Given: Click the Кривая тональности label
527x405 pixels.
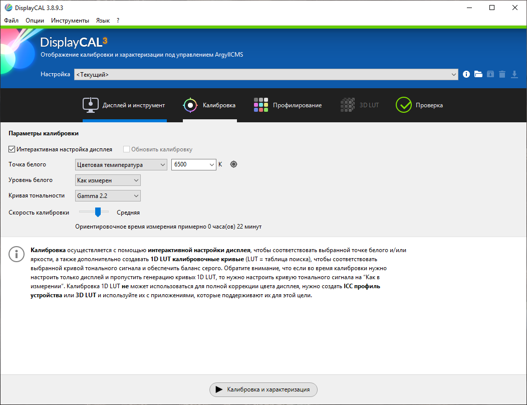Looking at the screenshot, I should [37, 195].
